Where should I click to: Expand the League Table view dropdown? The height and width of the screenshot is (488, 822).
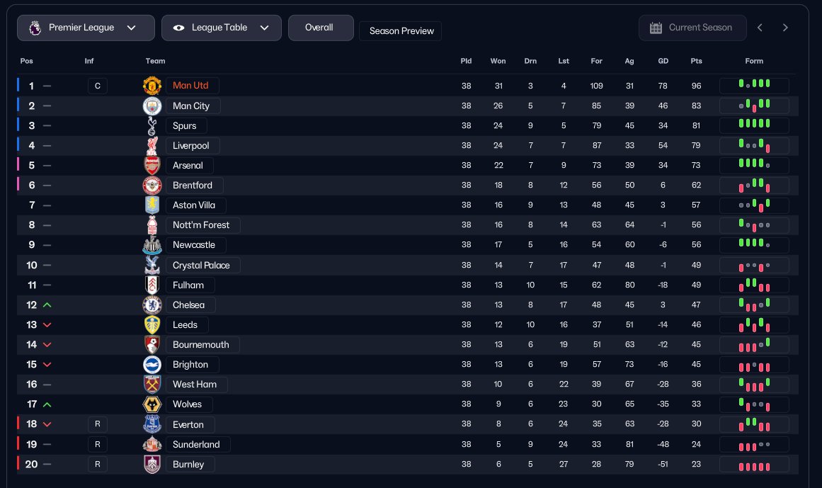pos(221,28)
